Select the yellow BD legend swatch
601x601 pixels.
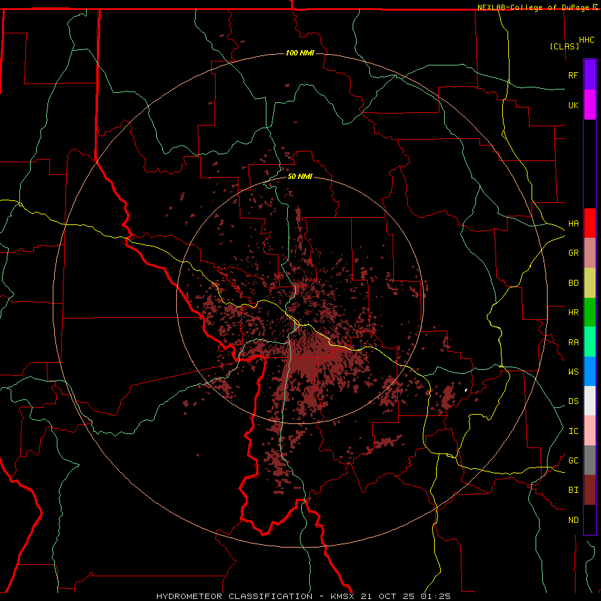pyautogui.click(x=590, y=283)
